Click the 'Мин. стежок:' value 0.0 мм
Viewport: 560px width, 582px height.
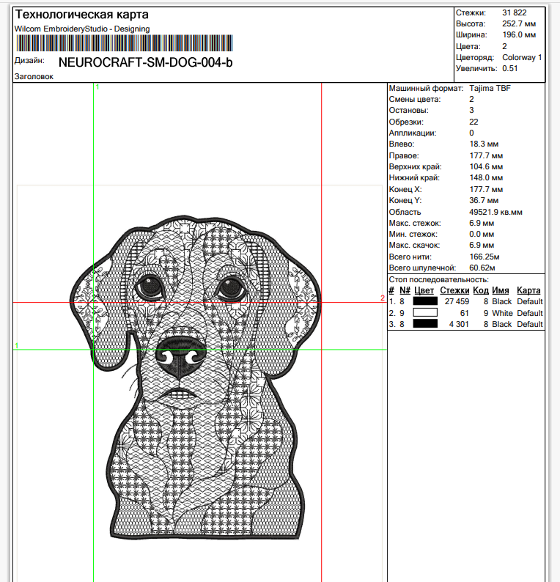(x=482, y=235)
